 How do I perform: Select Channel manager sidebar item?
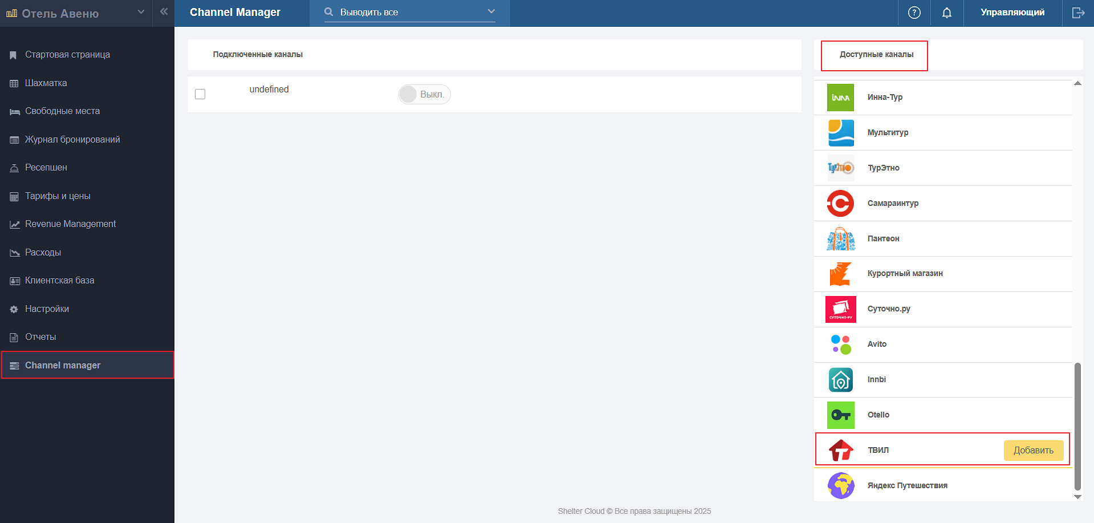tap(87, 365)
